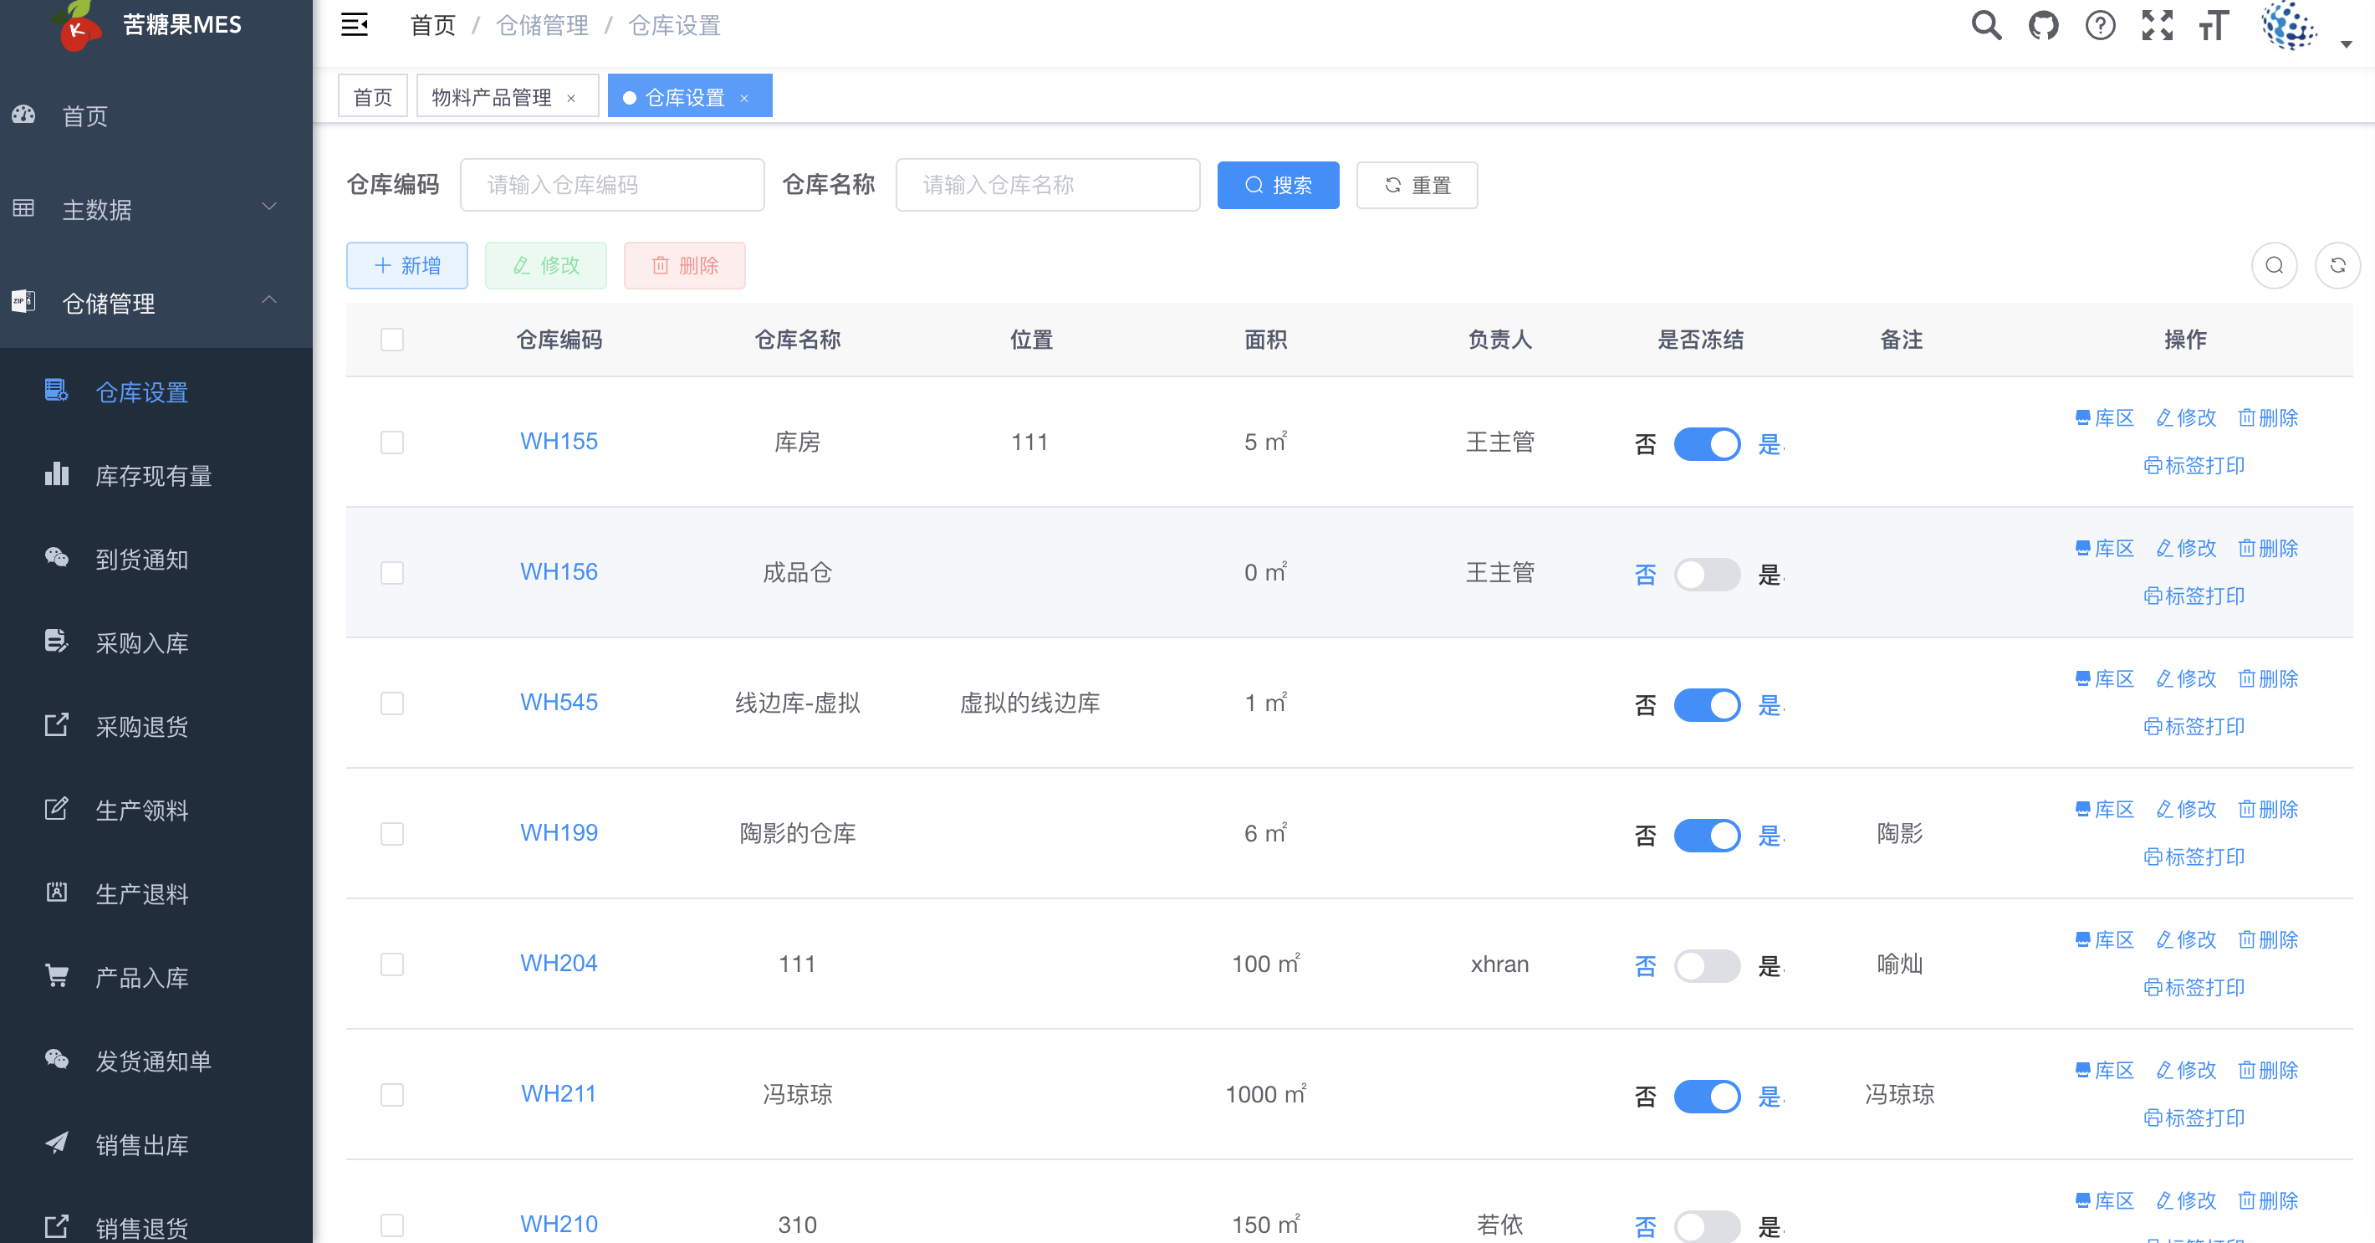Click the 到货通知 chat icon
Screen dimensions: 2375x1243
pos(57,558)
